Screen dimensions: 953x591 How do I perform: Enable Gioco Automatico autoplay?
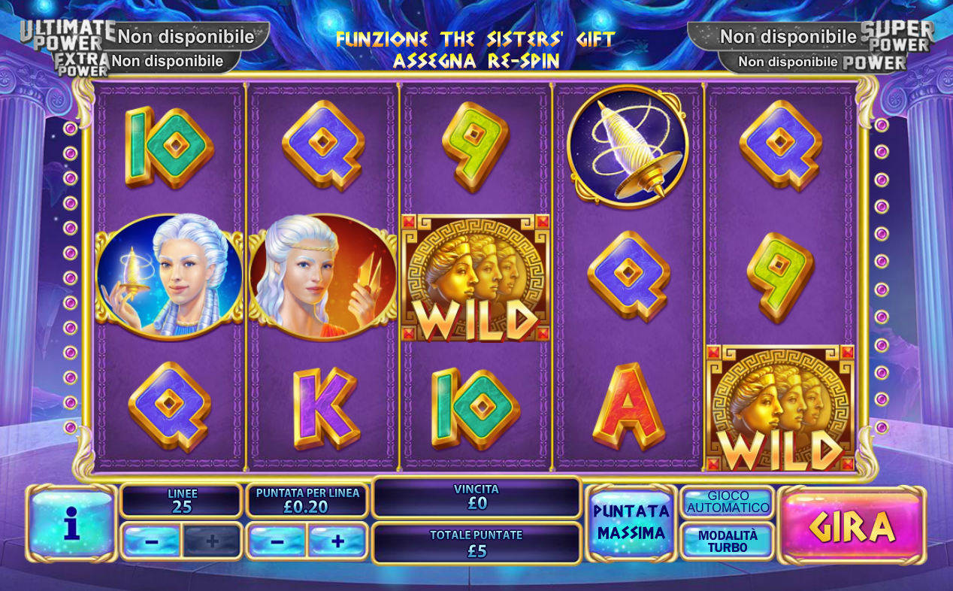(x=728, y=502)
